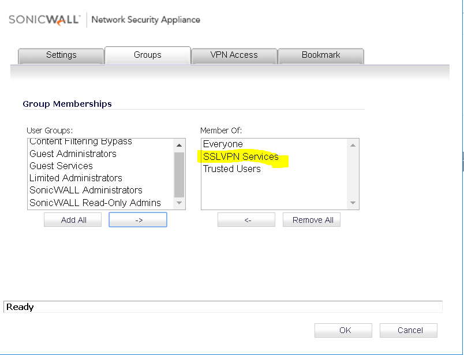Click the Group Memberships heading
Screen dimensions: 464x355
pos(67,104)
